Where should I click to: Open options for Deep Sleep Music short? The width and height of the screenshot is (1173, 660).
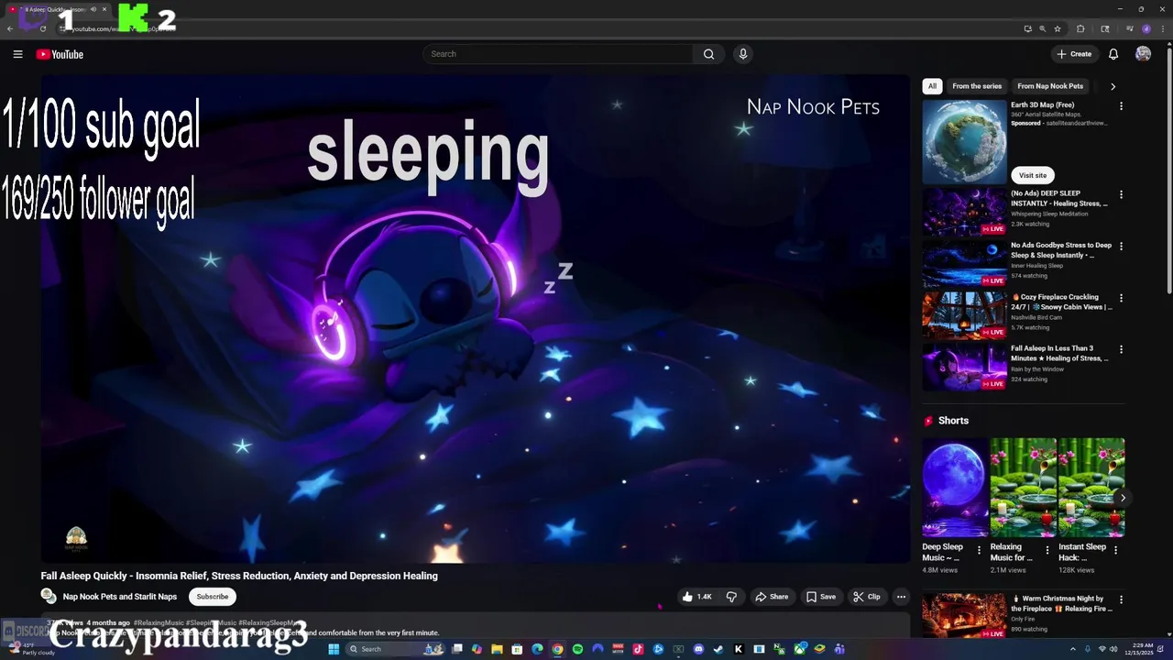[x=979, y=550]
